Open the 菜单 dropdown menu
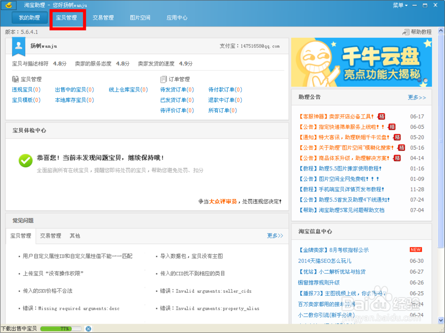The height and width of the screenshot is (333, 445). (x=400, y=5)
